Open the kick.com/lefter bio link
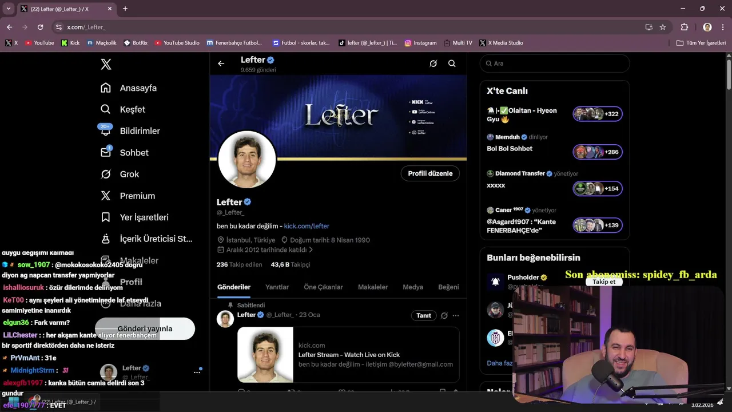The image size is (732, 412). (x=307, y=226)
